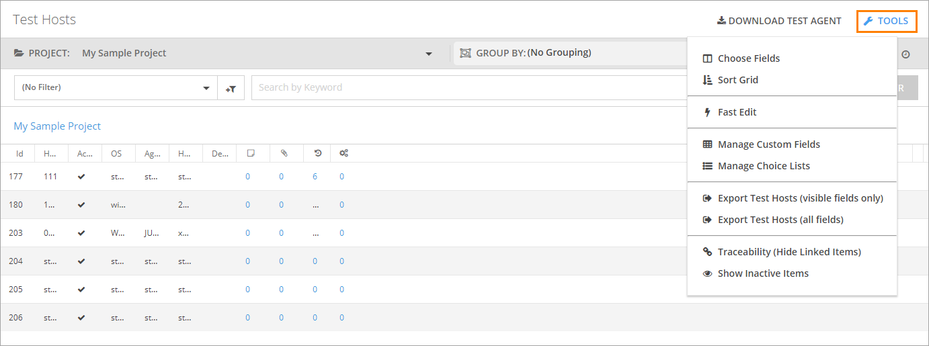This screenshot has width=929, height=346.
Task: Select Choose Fields from Tools menu
Action: pos(748,58)
